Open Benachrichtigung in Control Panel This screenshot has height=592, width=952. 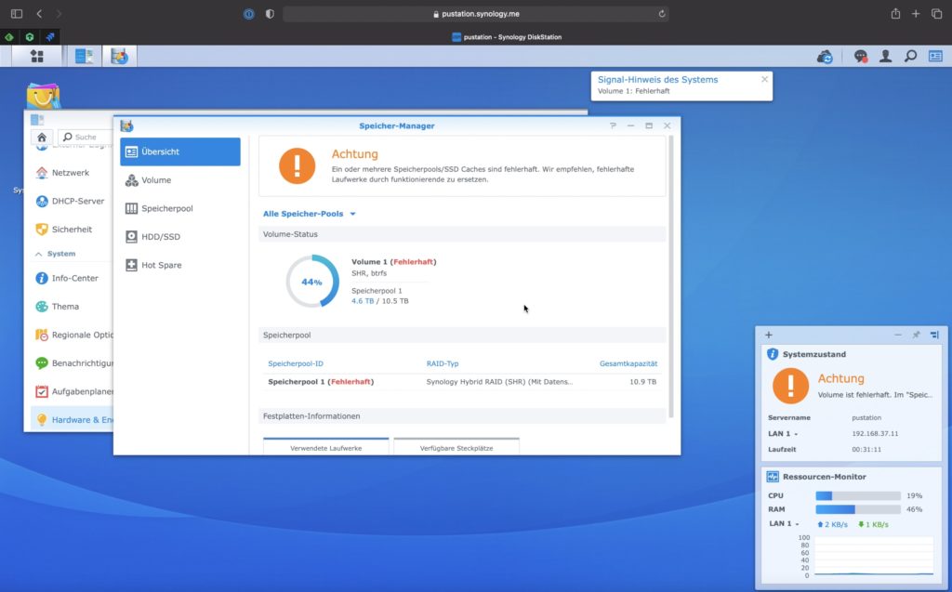[x=74, y=363]
